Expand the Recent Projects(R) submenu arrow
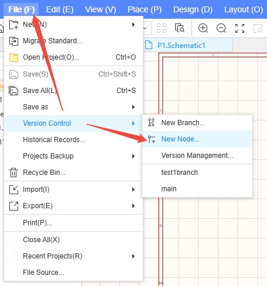Screen dimensions: 267x286 [133, 256]
